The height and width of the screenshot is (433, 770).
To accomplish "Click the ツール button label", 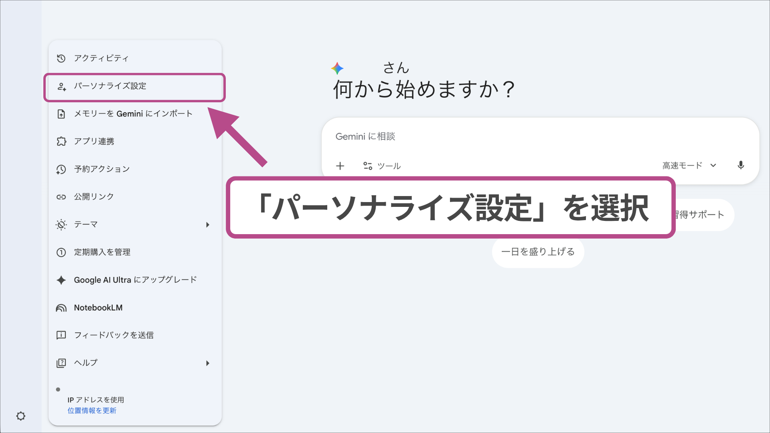I will 389,166.
